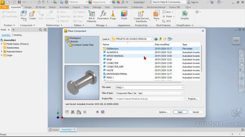Select Content Center Files in locations
The height and width of the screenshot is (137, 245).
83,45
